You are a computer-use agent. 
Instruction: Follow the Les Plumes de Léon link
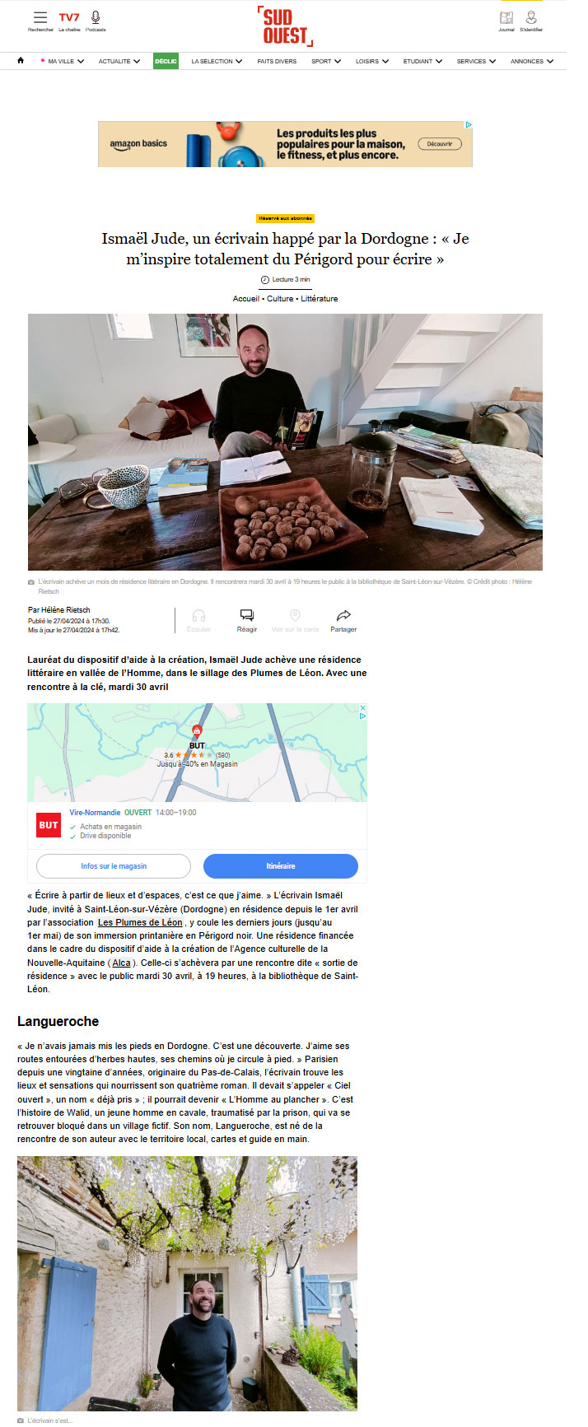click(x=140, y=922)
